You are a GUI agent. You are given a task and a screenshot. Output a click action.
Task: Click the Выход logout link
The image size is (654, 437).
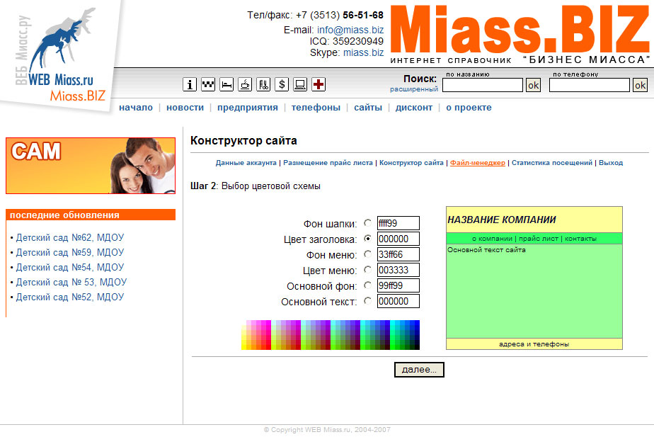pyautogui.click(x=611, y=163)
